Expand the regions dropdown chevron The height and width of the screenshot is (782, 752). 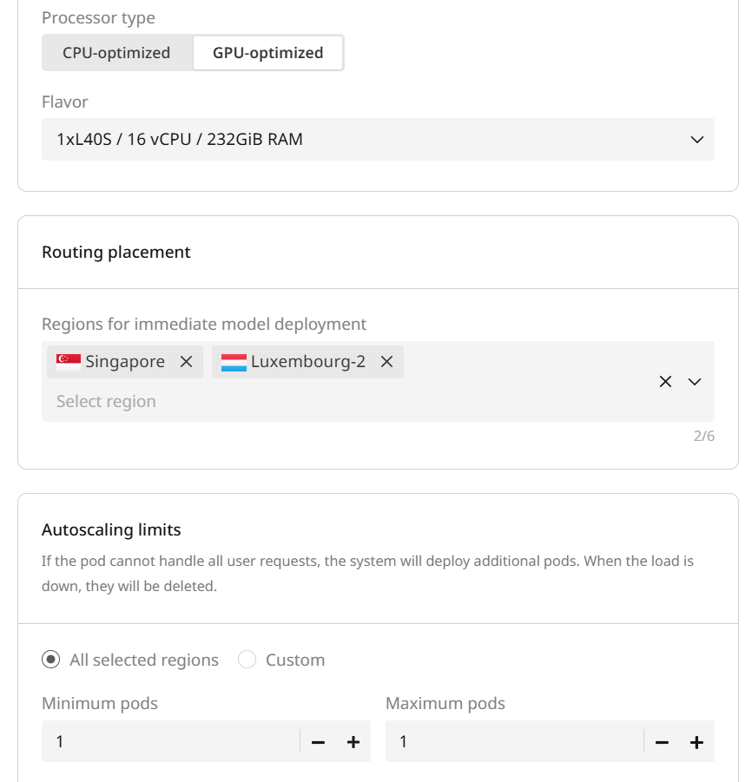[695, 382]
